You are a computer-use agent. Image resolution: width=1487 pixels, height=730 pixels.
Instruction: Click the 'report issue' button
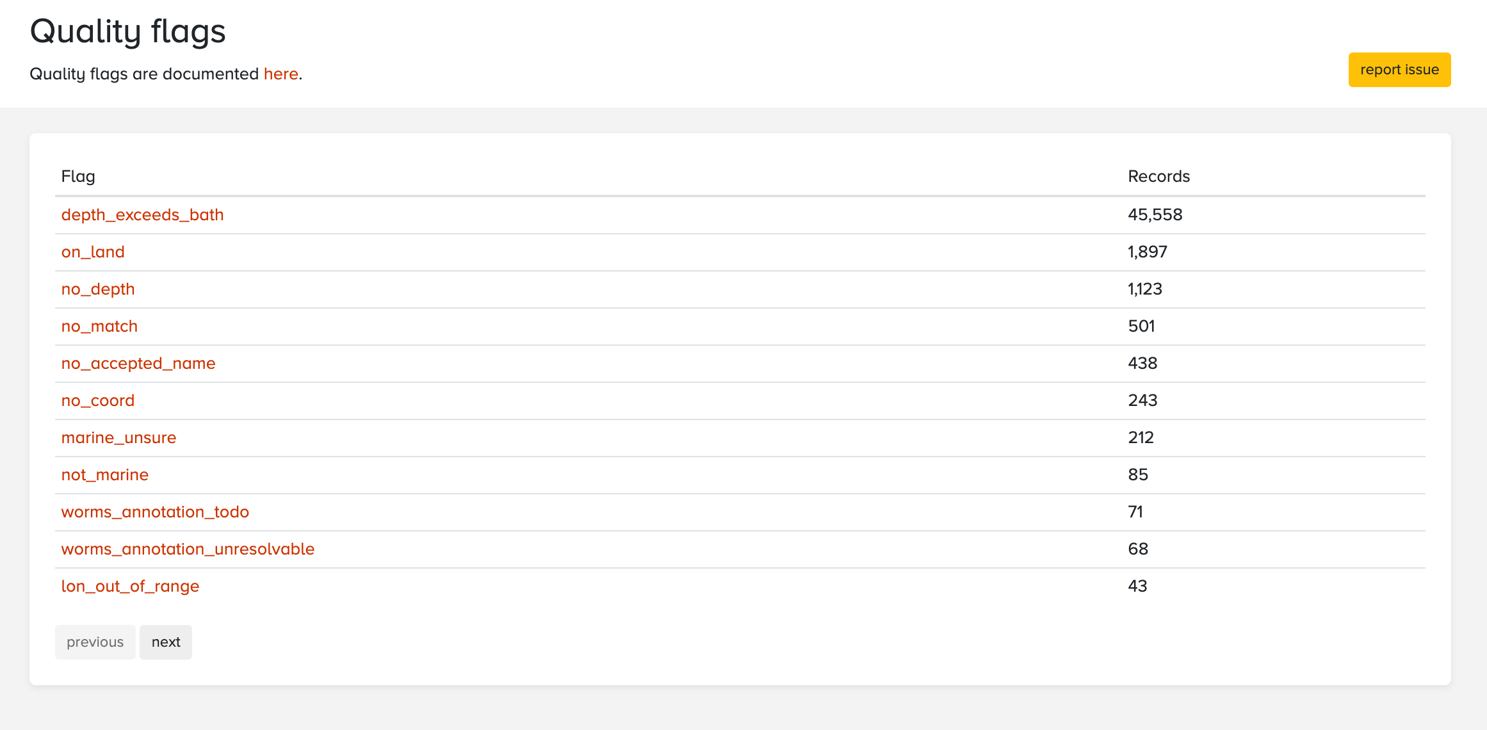[x=1399, y=70]
